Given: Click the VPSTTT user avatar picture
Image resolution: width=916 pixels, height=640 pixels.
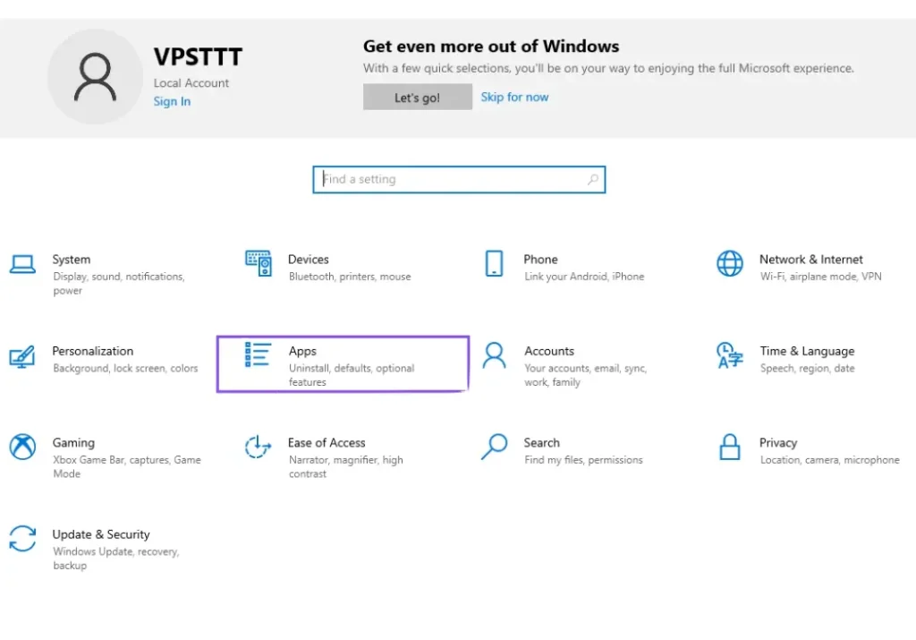Looking at the screenshot, I should pos(95,77).
